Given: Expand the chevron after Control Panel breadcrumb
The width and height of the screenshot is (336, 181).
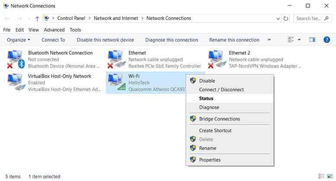Looking at the screenshot, I should pos(90,19).
